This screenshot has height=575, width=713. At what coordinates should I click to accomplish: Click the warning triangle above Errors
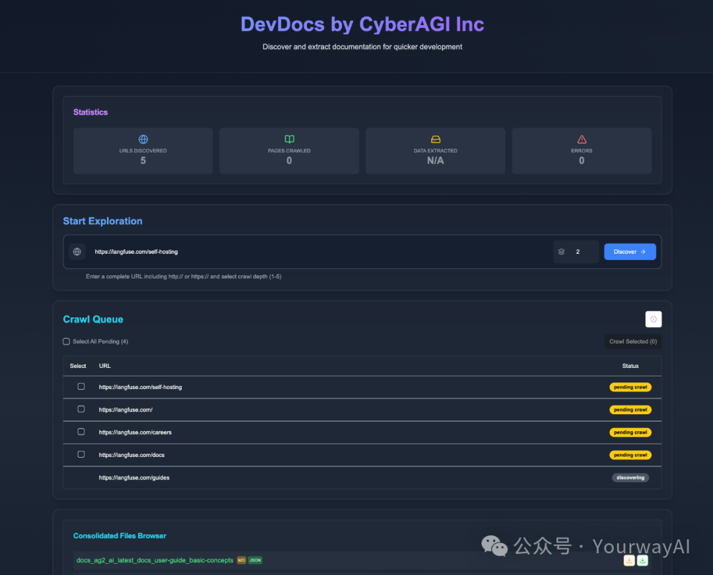pos(582,139)
